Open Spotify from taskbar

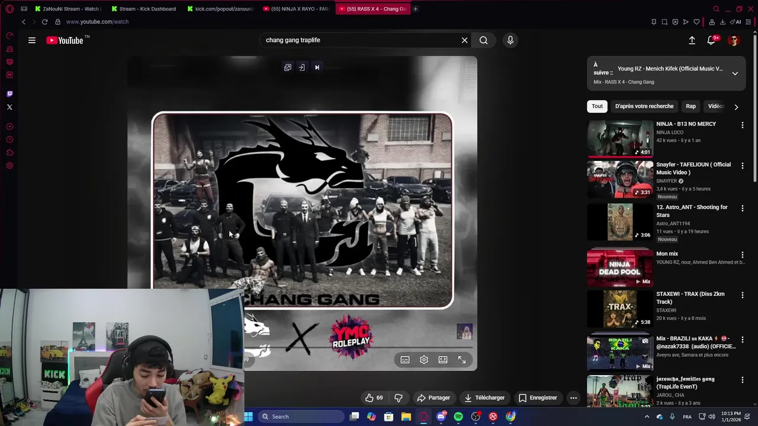tap(458, 417)
